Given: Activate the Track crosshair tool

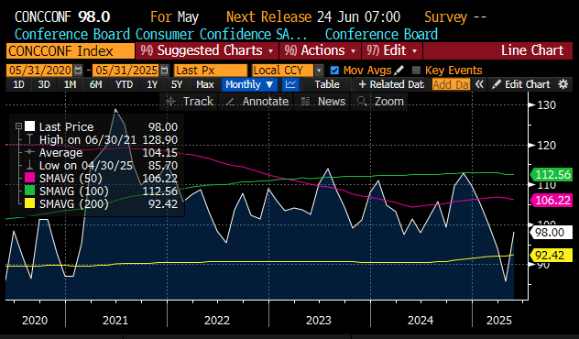Looking at the screenshot, I should pos(190,101).
